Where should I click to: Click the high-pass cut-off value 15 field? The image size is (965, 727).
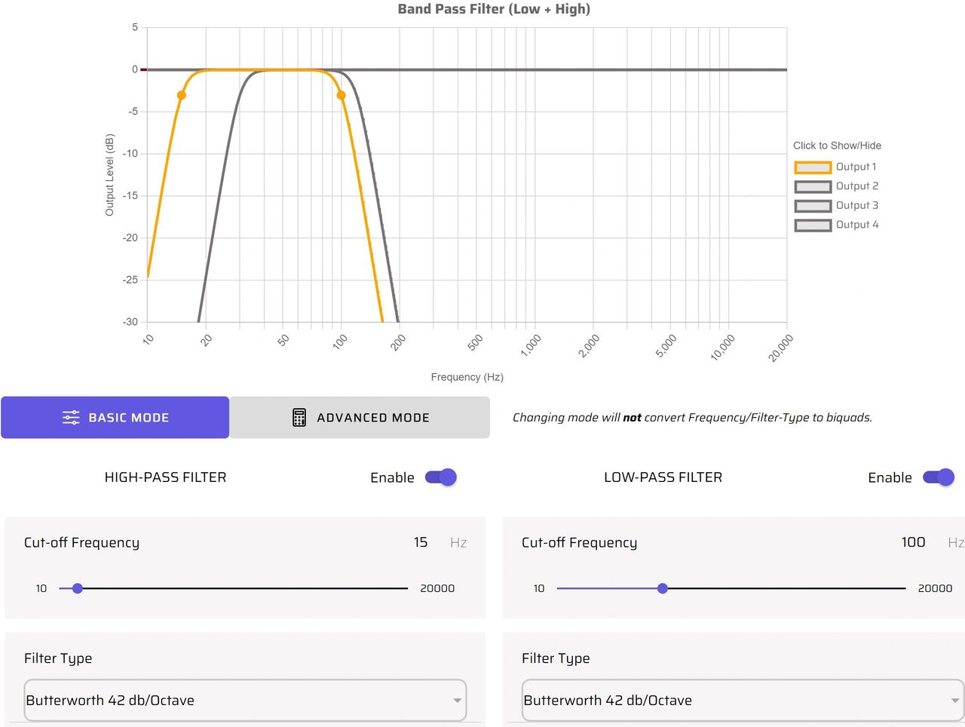(x=420, y=542)
